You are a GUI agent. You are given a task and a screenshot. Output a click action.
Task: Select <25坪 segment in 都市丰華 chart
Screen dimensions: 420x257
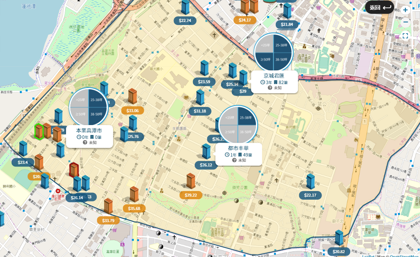229,117
